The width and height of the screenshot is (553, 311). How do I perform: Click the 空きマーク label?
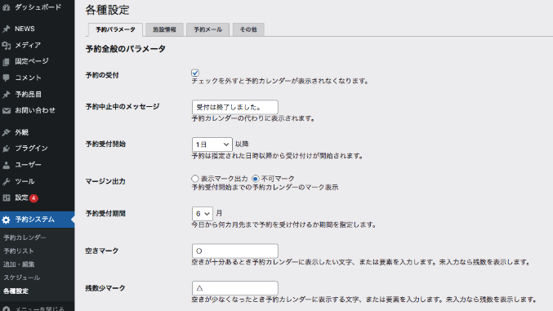pyautogui.click(x=102, y=251)
